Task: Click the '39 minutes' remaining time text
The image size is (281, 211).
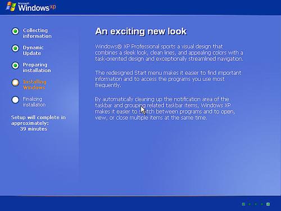Action: (34, 129)
